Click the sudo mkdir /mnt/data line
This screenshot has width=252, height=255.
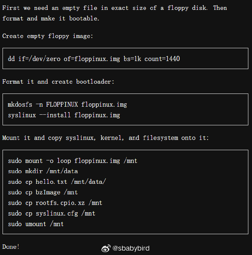pyautogui.click(x=43, y=171)
